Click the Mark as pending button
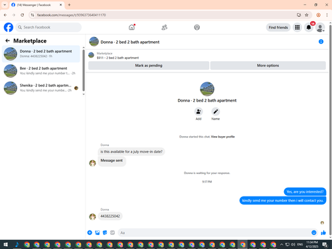This screenshot has width=332, height=249. pos(149,66)
